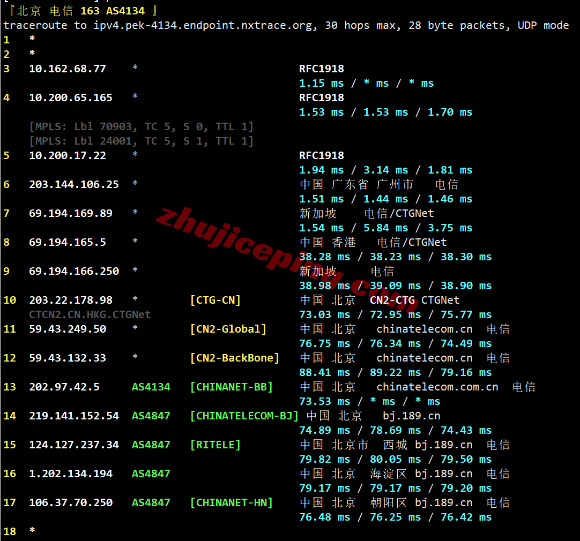The width and height of the screenshot is (580, 541).
Task: Click IP address 203.144.106.25
Action: click(x=74, y=184)
